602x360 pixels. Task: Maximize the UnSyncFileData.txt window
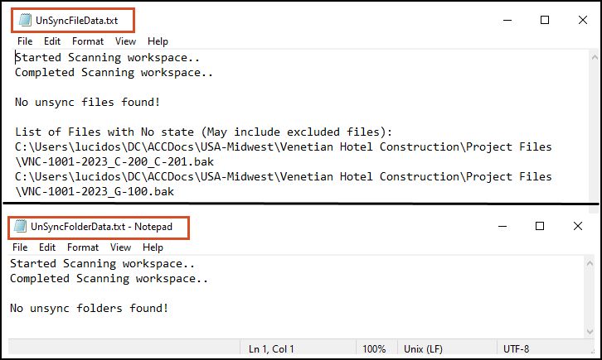[x=545, y=20]
